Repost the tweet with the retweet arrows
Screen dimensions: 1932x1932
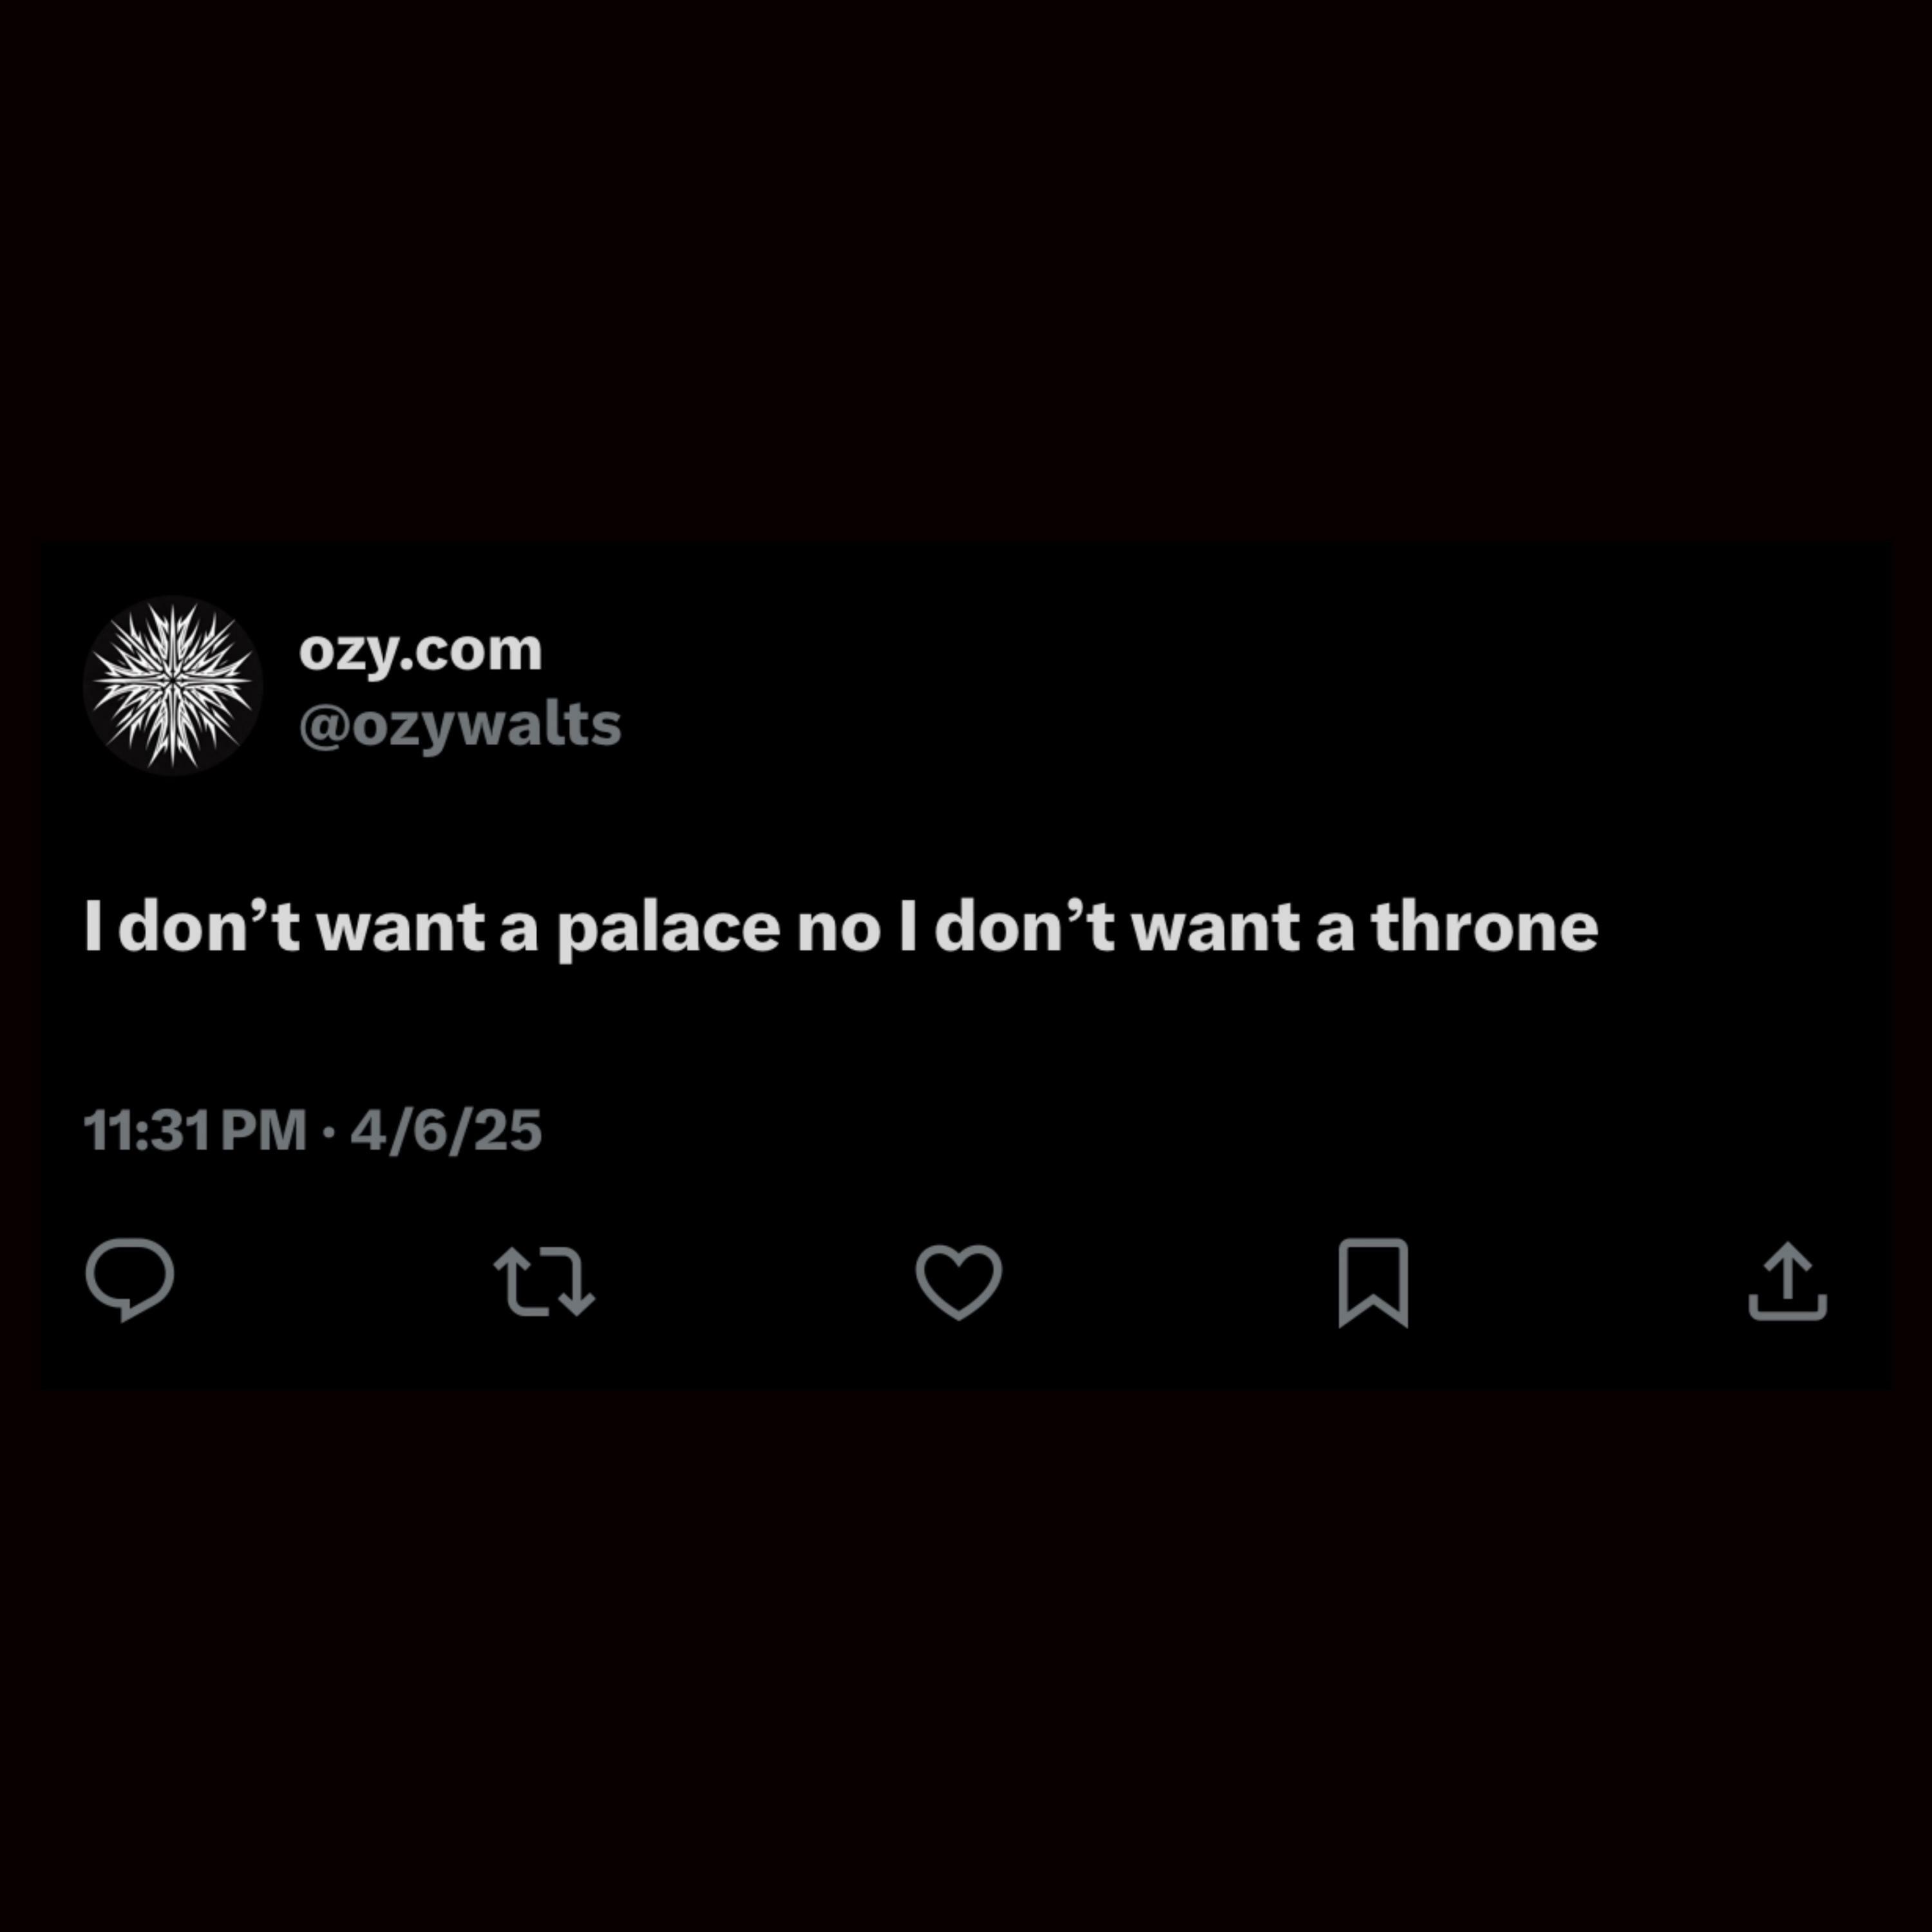click(x=545, y=1280)
